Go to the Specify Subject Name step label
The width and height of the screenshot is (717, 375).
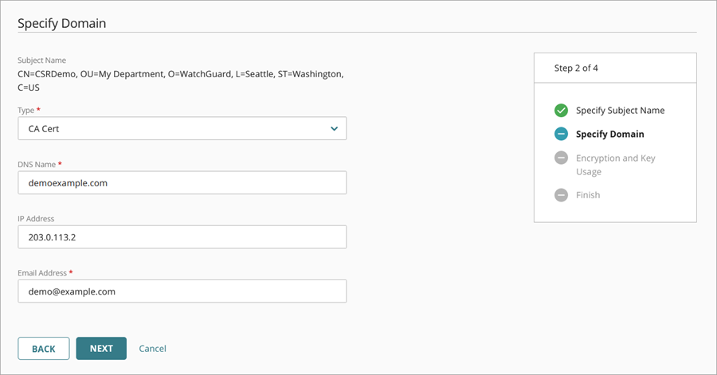(620, 111)
